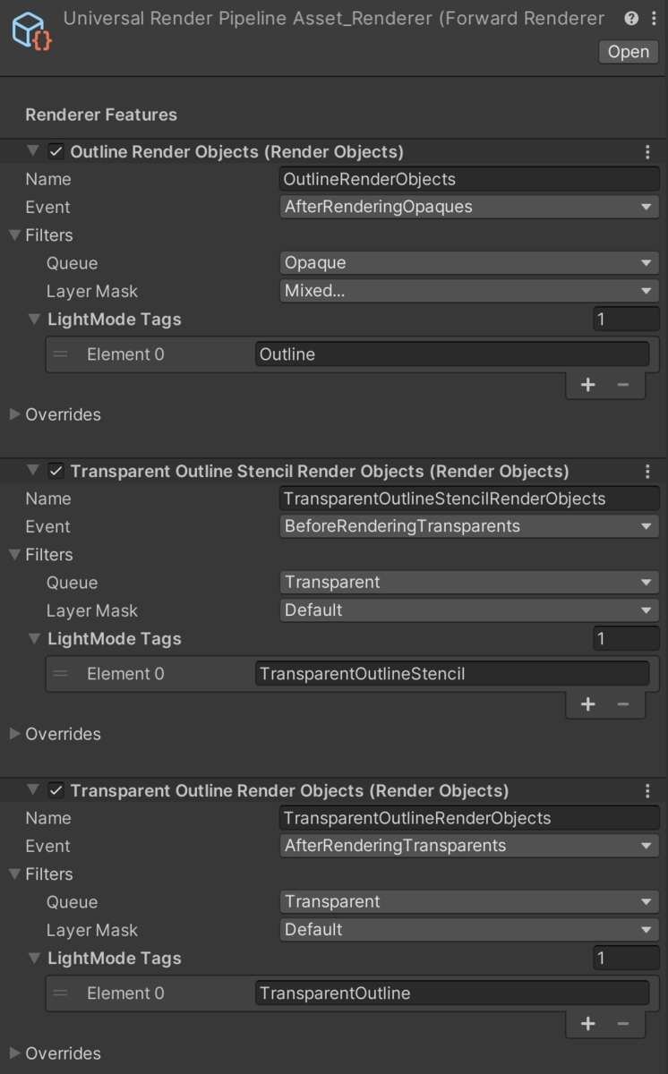Open Queue dropdown under Transparent Outline Render Objects
This screenshot has width=668, height=1074.
pos(469,902)
